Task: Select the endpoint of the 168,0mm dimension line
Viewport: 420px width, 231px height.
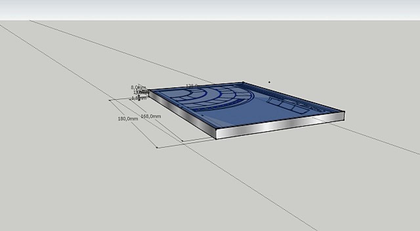Action: (x=182, y=141)
